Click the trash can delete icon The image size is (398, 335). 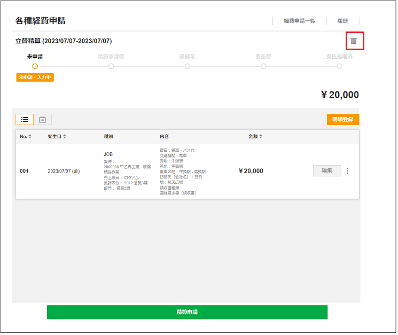pos(353,41)
